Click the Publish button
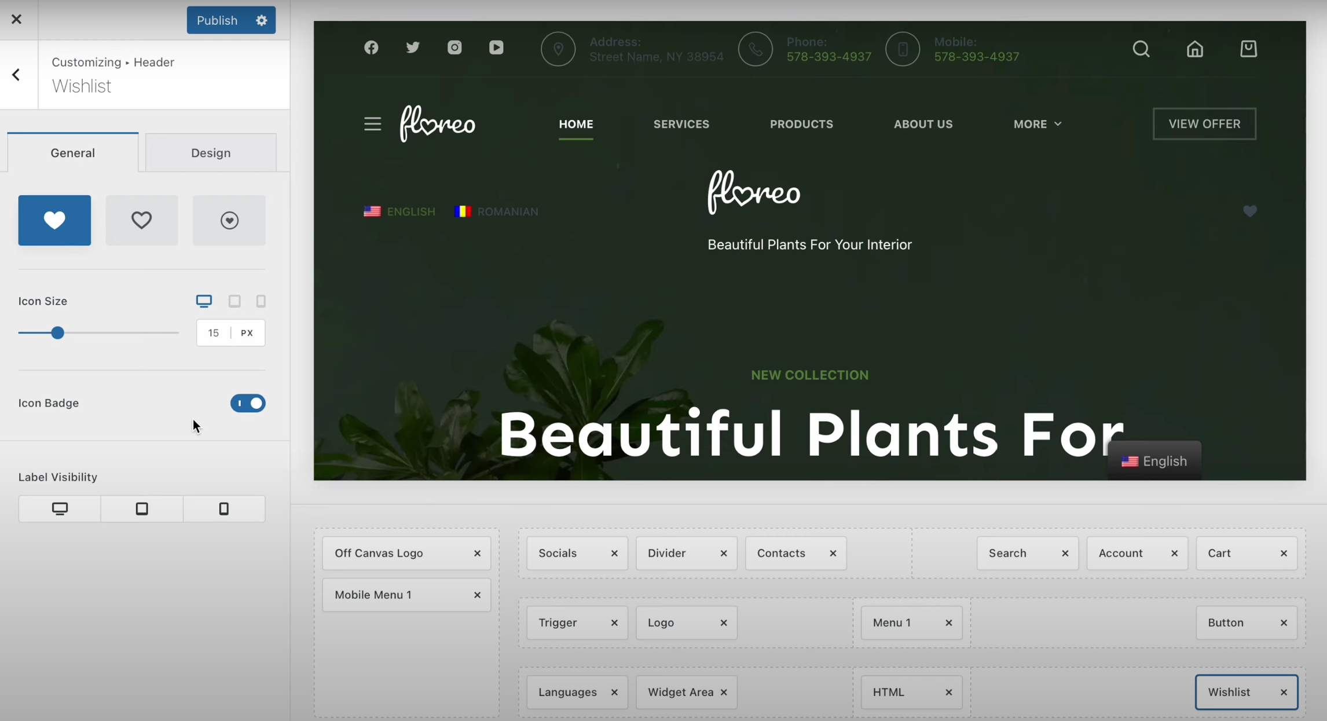 click(x=217, y=20)
